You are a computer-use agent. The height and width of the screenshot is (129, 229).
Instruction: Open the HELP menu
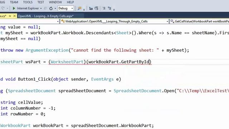70,2
